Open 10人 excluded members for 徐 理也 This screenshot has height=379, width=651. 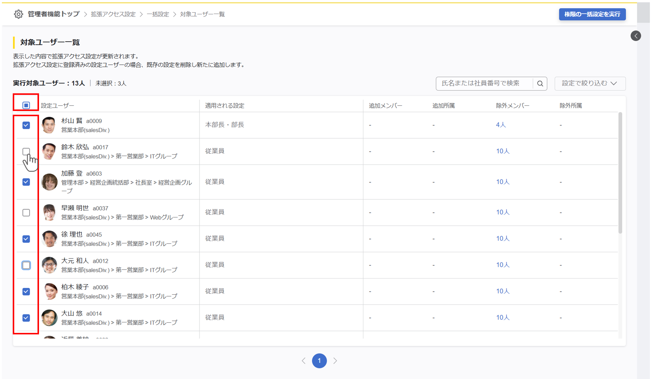503,238
